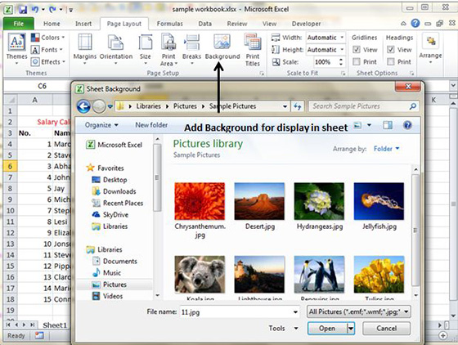Select Videos library
Screen dimensions: 458x345
pyautogui.click(x=107, y=296)
